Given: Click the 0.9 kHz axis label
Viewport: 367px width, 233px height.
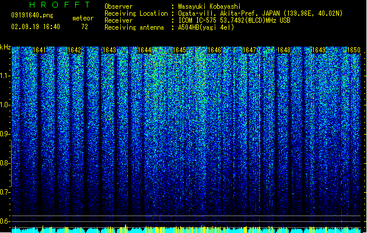Looking at the screenshot, I should point(5,134).
